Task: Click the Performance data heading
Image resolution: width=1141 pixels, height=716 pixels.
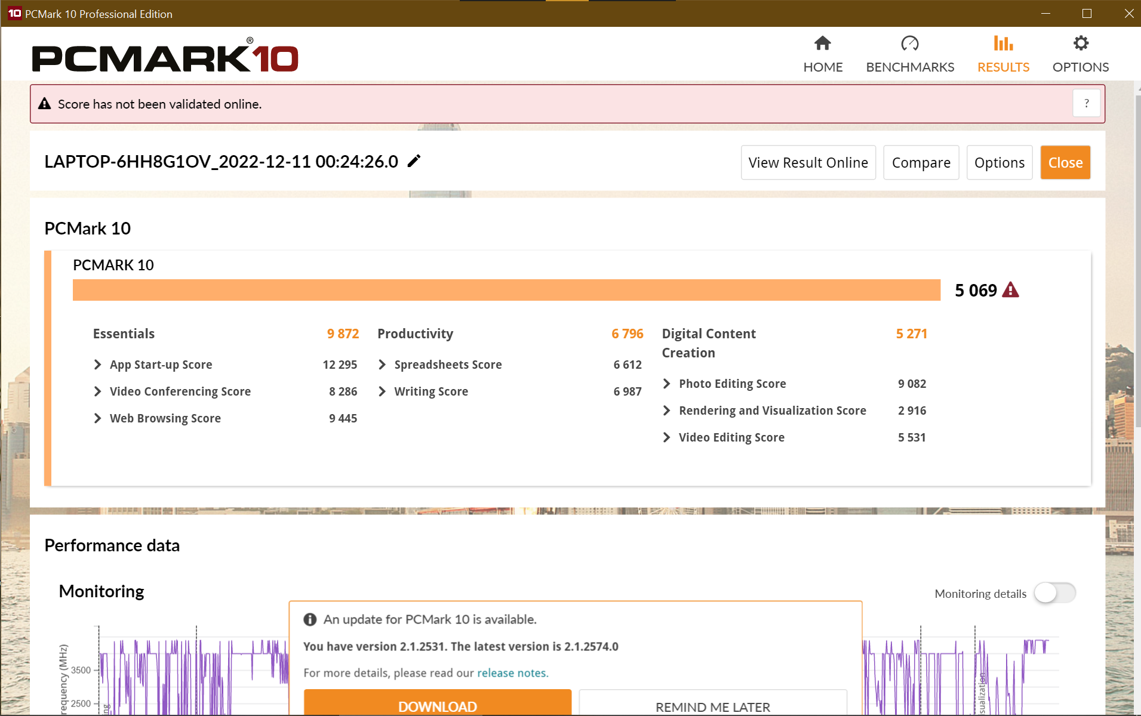Action: pos(112,545)
